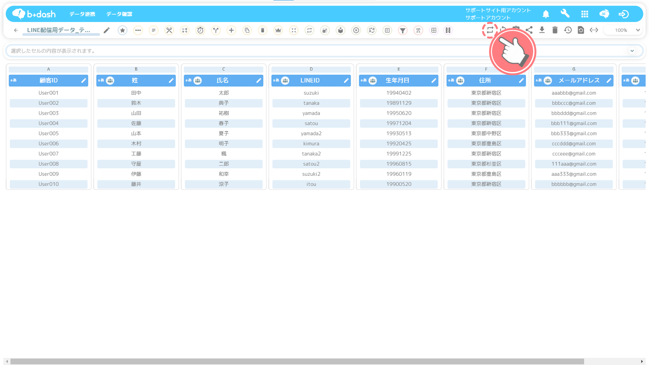Click the stopwatch timer icon
The width and height of the screenshot is (649, 365).
(x=200, y=30)
